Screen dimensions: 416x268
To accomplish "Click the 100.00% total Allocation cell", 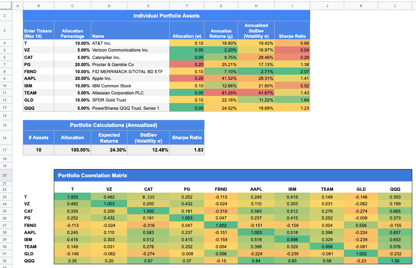I will 73,150.
